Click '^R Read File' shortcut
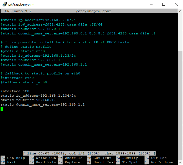Screen dimensions: 183x165 (43, 162)
